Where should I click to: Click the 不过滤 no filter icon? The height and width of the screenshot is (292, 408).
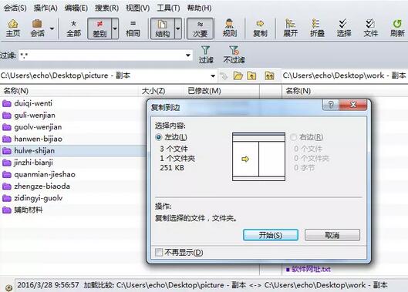point(234,55)
